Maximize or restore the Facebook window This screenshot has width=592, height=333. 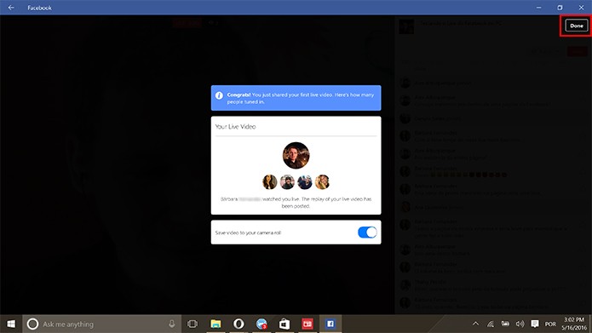pyautogui.click(x=560, y=8)
